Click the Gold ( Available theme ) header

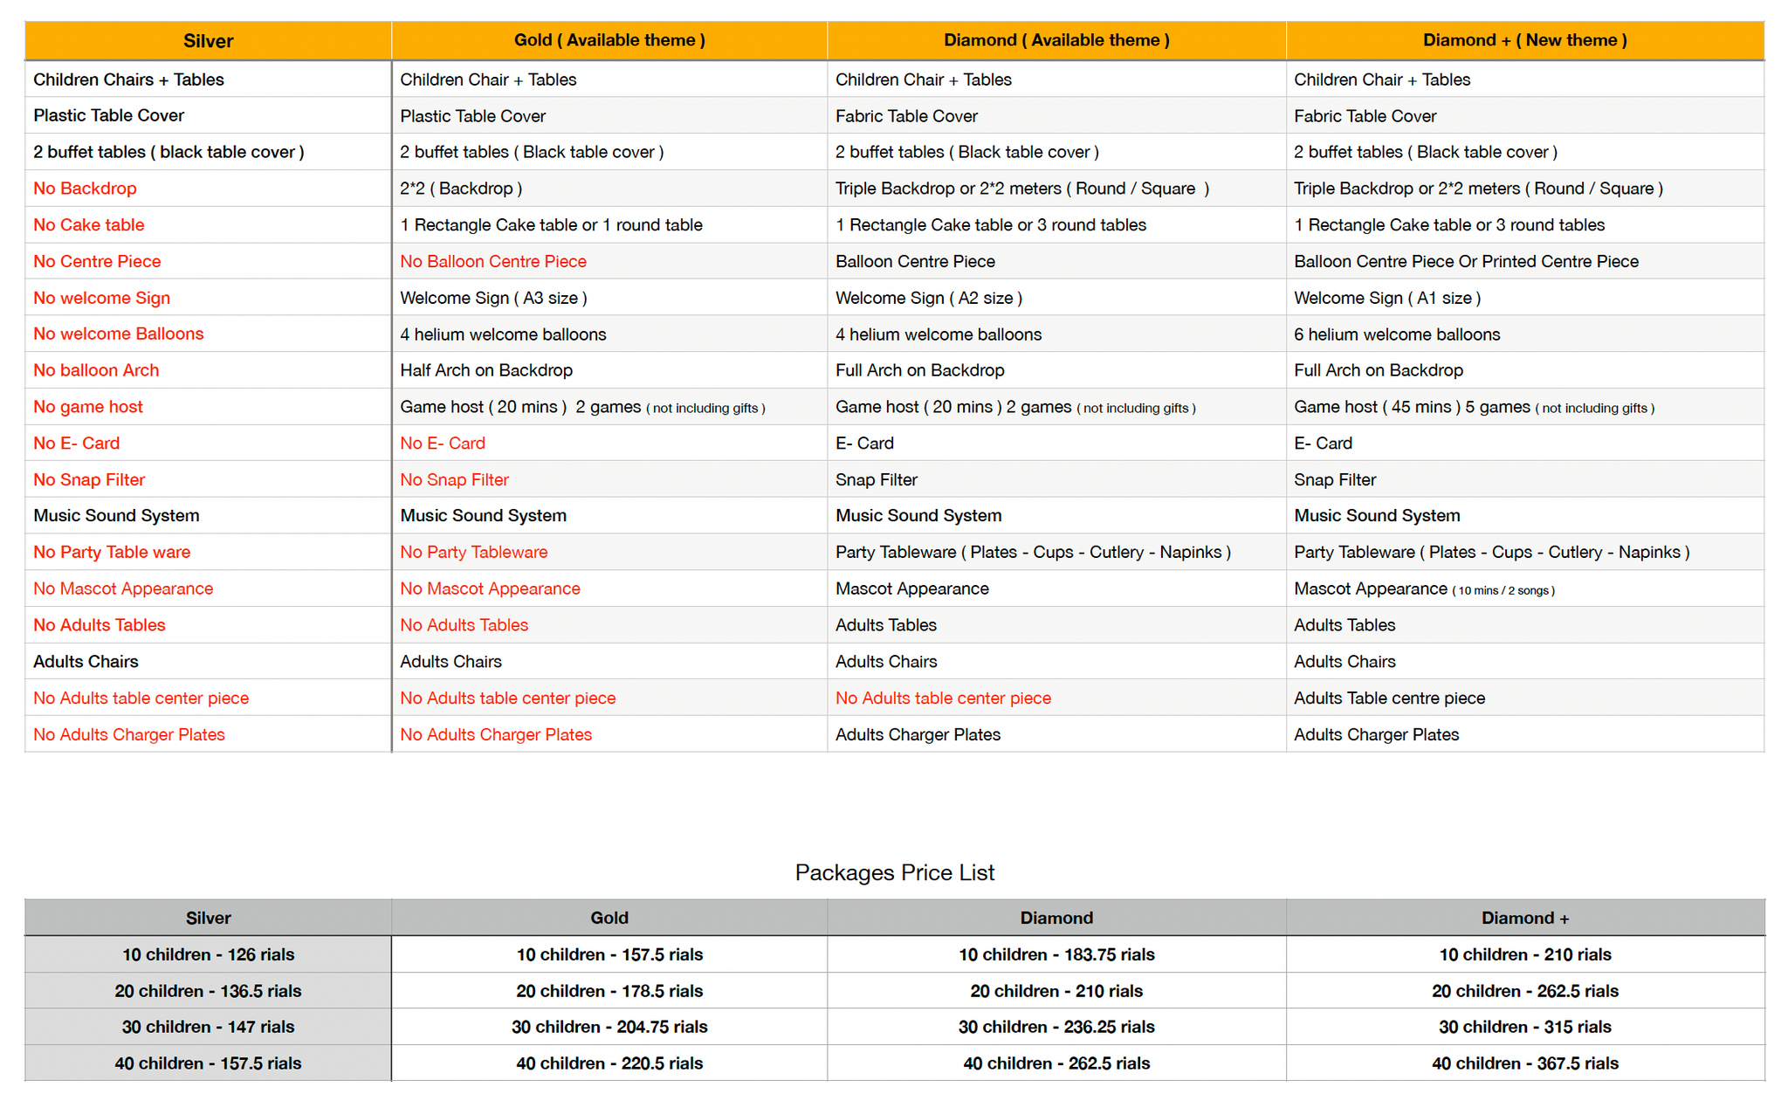[609, 40]
